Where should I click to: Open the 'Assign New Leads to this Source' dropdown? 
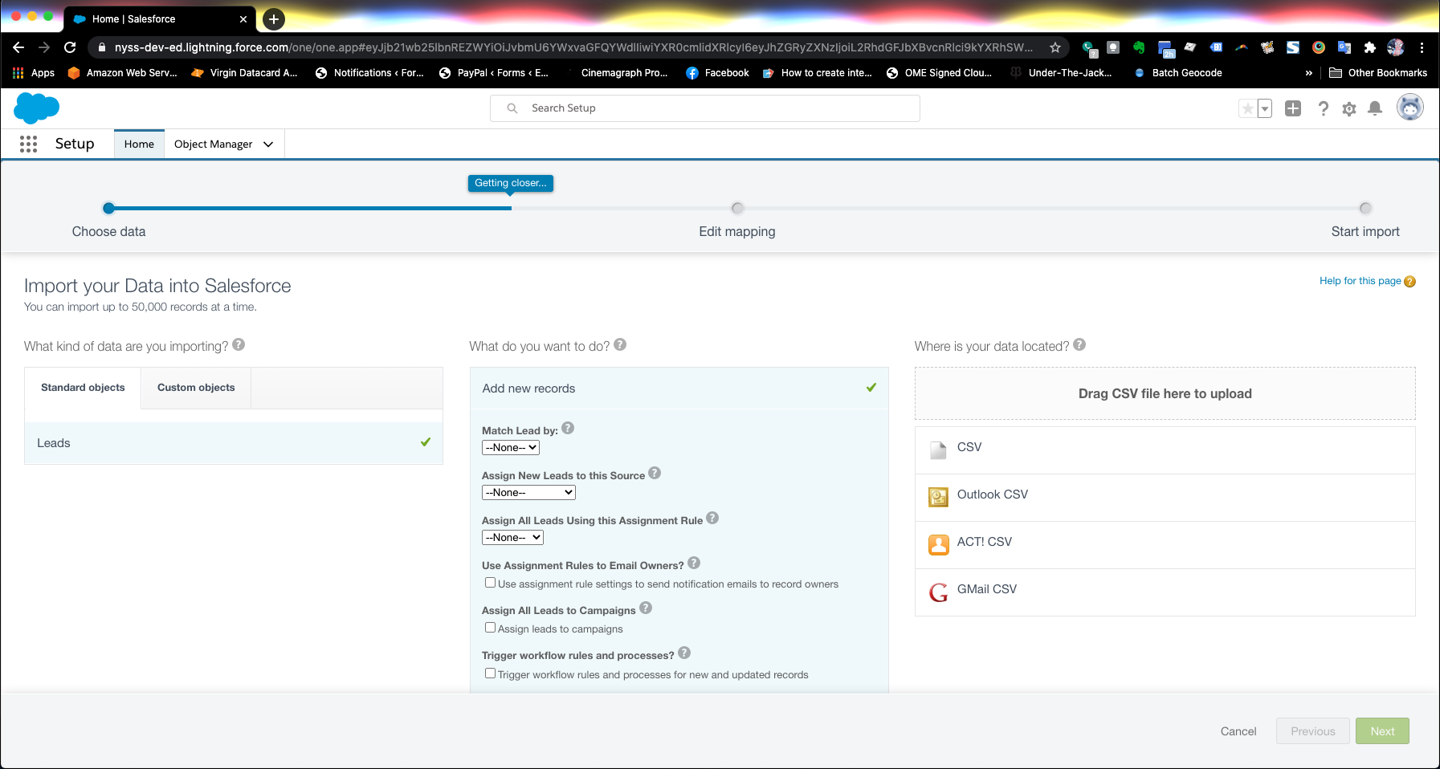tap(528, 493)
